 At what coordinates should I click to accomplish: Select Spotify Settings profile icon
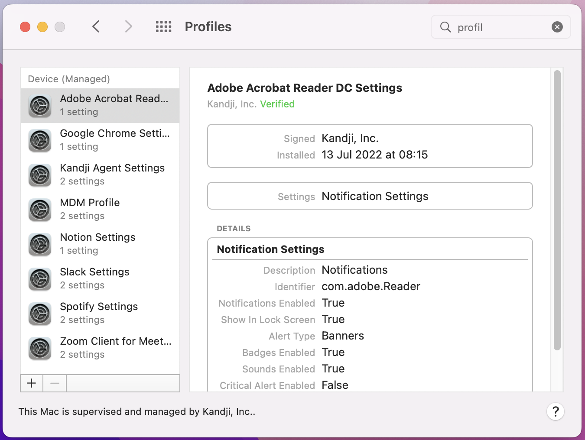(x=40, y=314)
